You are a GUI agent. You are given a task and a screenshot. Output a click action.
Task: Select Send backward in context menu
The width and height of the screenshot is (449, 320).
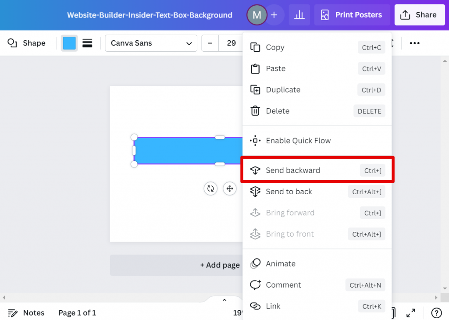[292, 171]
